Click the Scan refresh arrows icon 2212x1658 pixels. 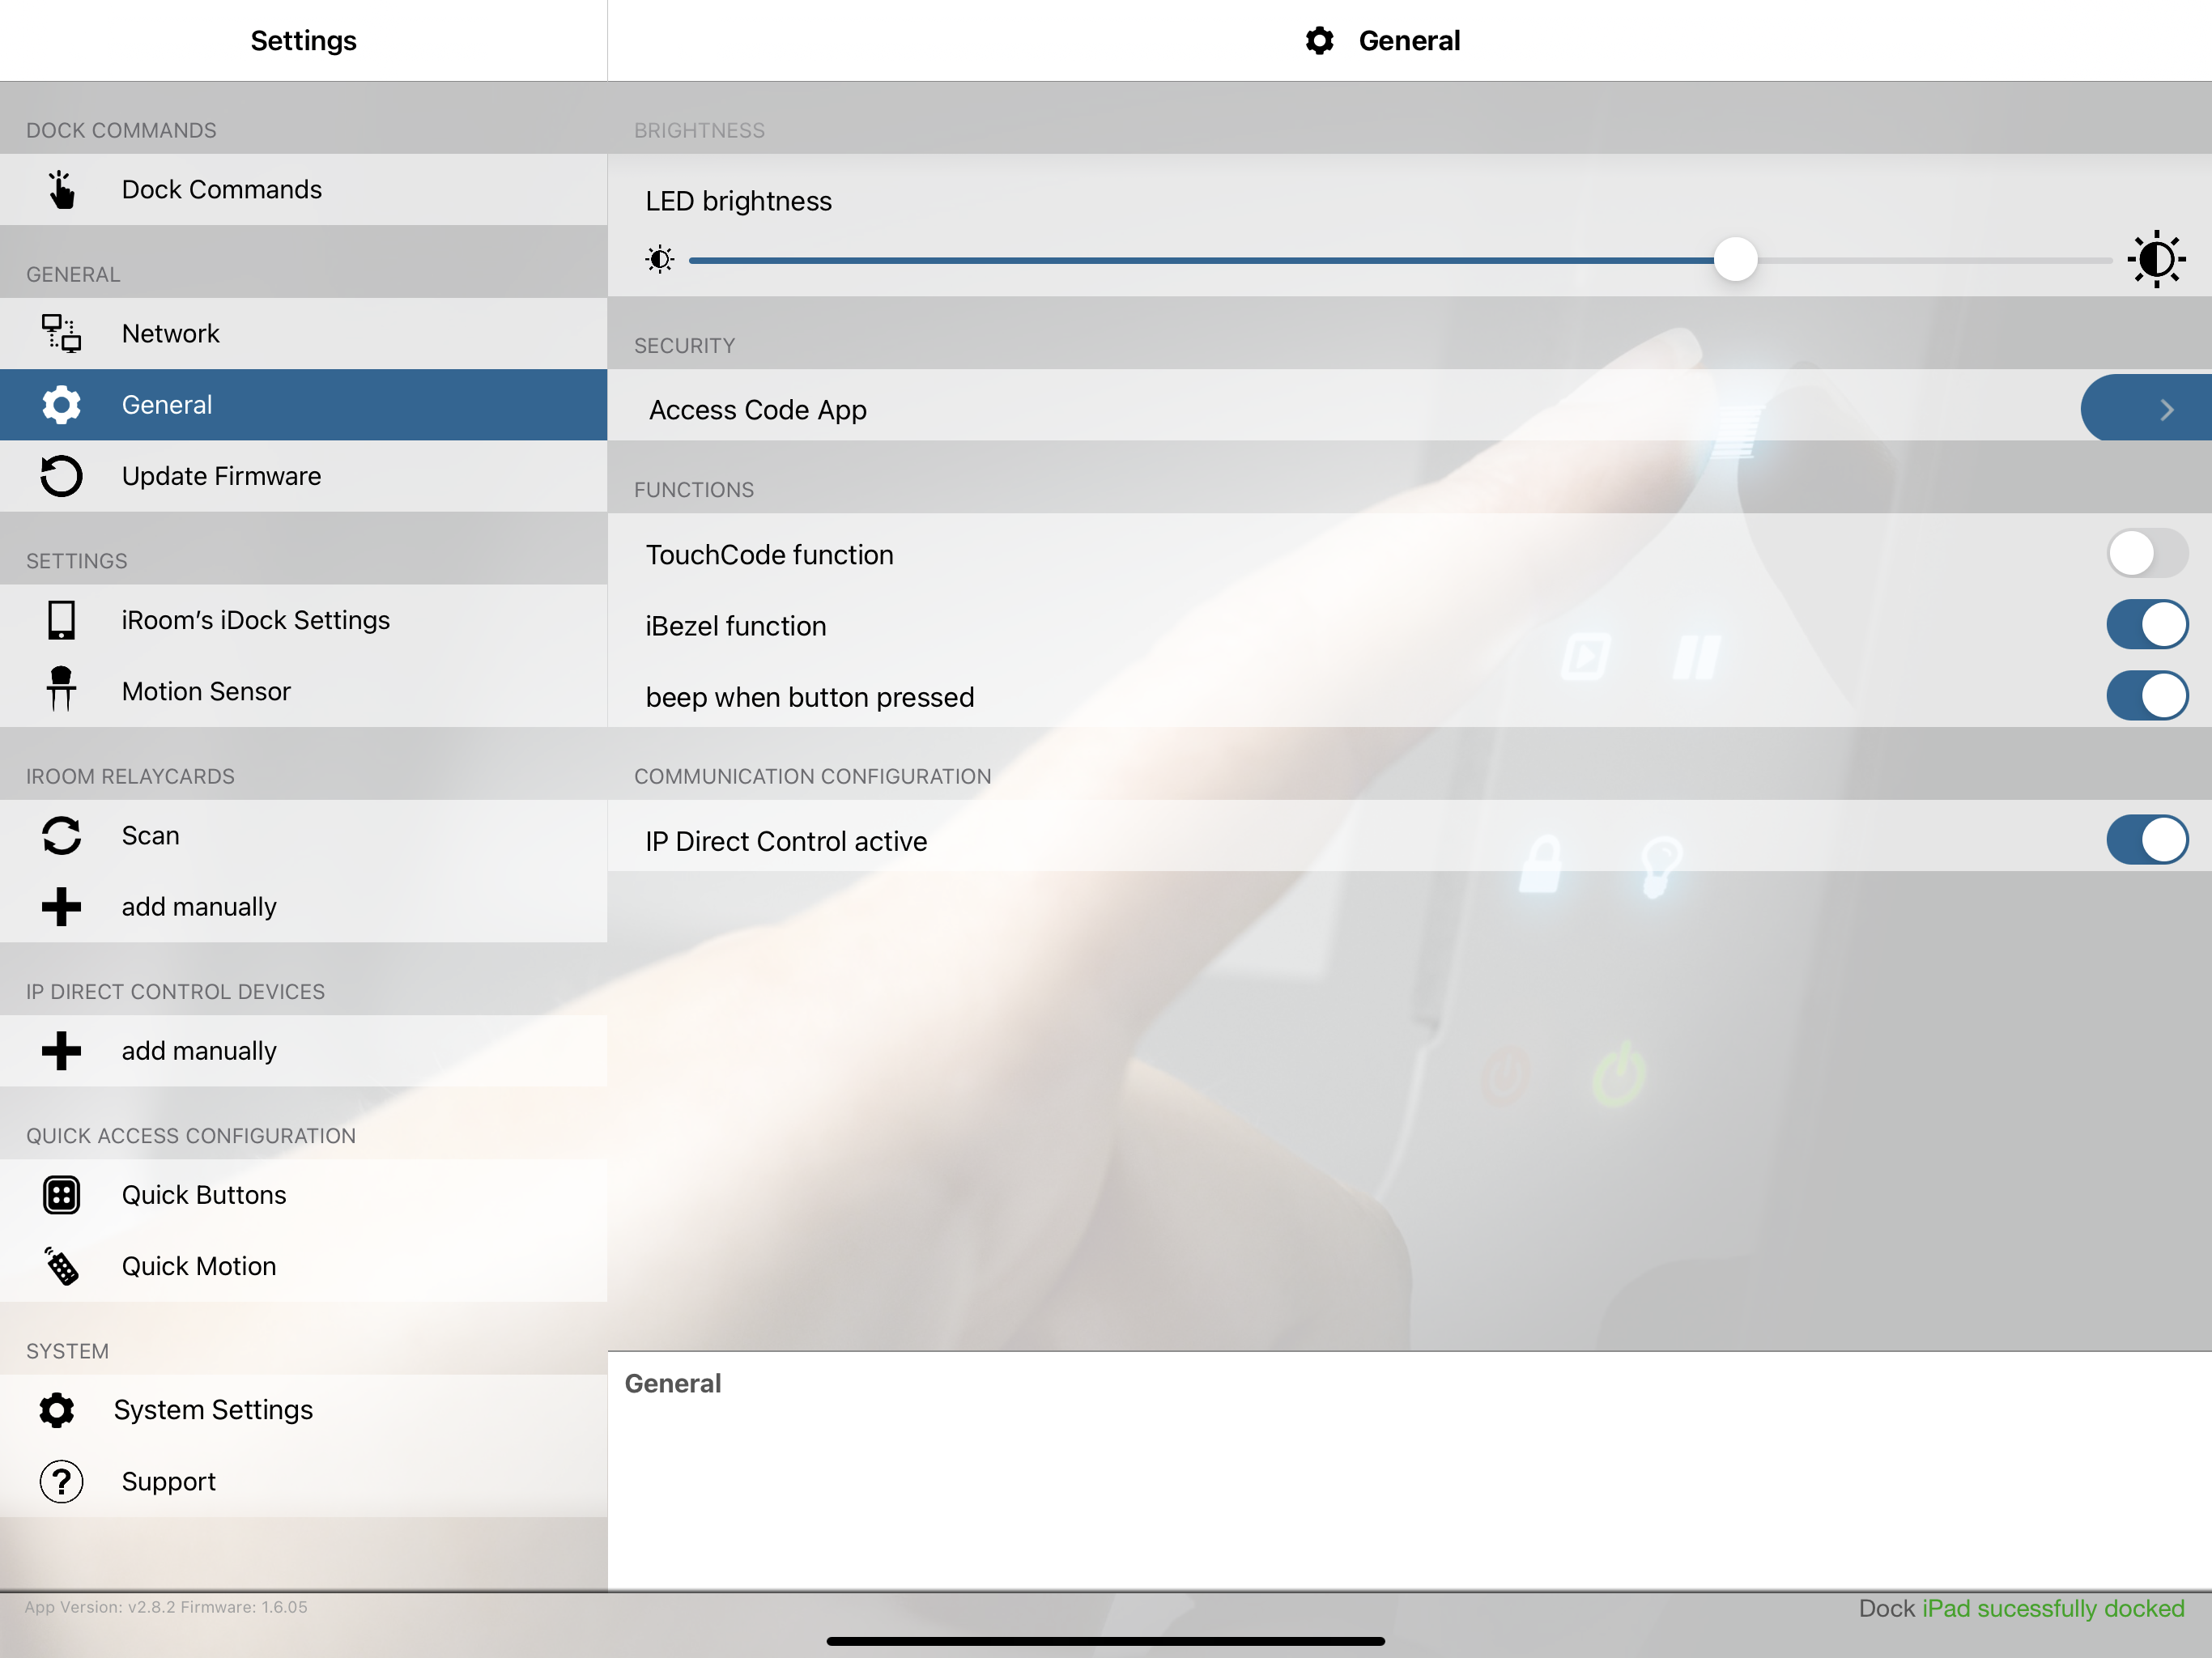coord(61,836)
